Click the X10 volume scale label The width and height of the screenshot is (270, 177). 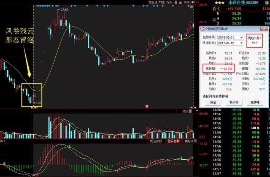pos(202,137)
